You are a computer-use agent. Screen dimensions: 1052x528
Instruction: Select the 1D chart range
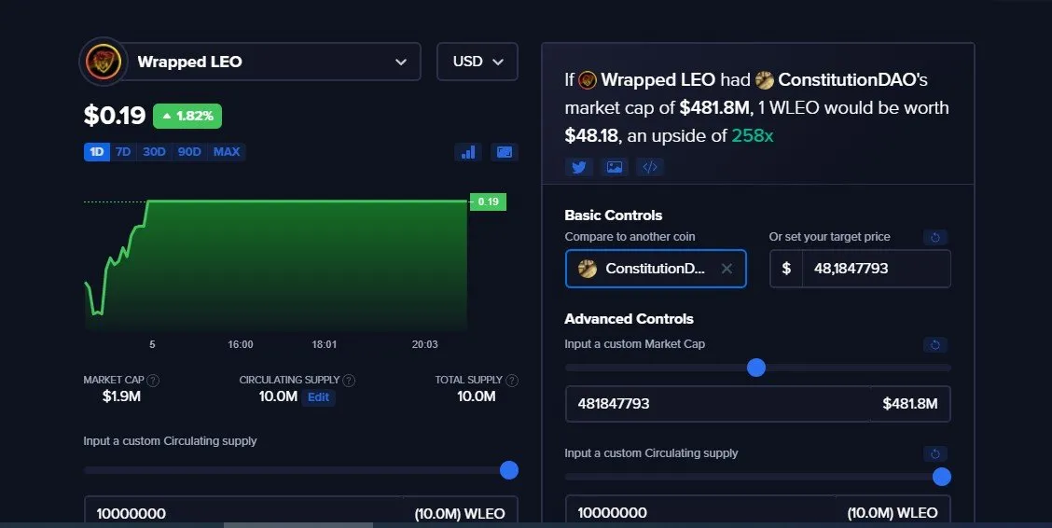[x=97, y=152]
